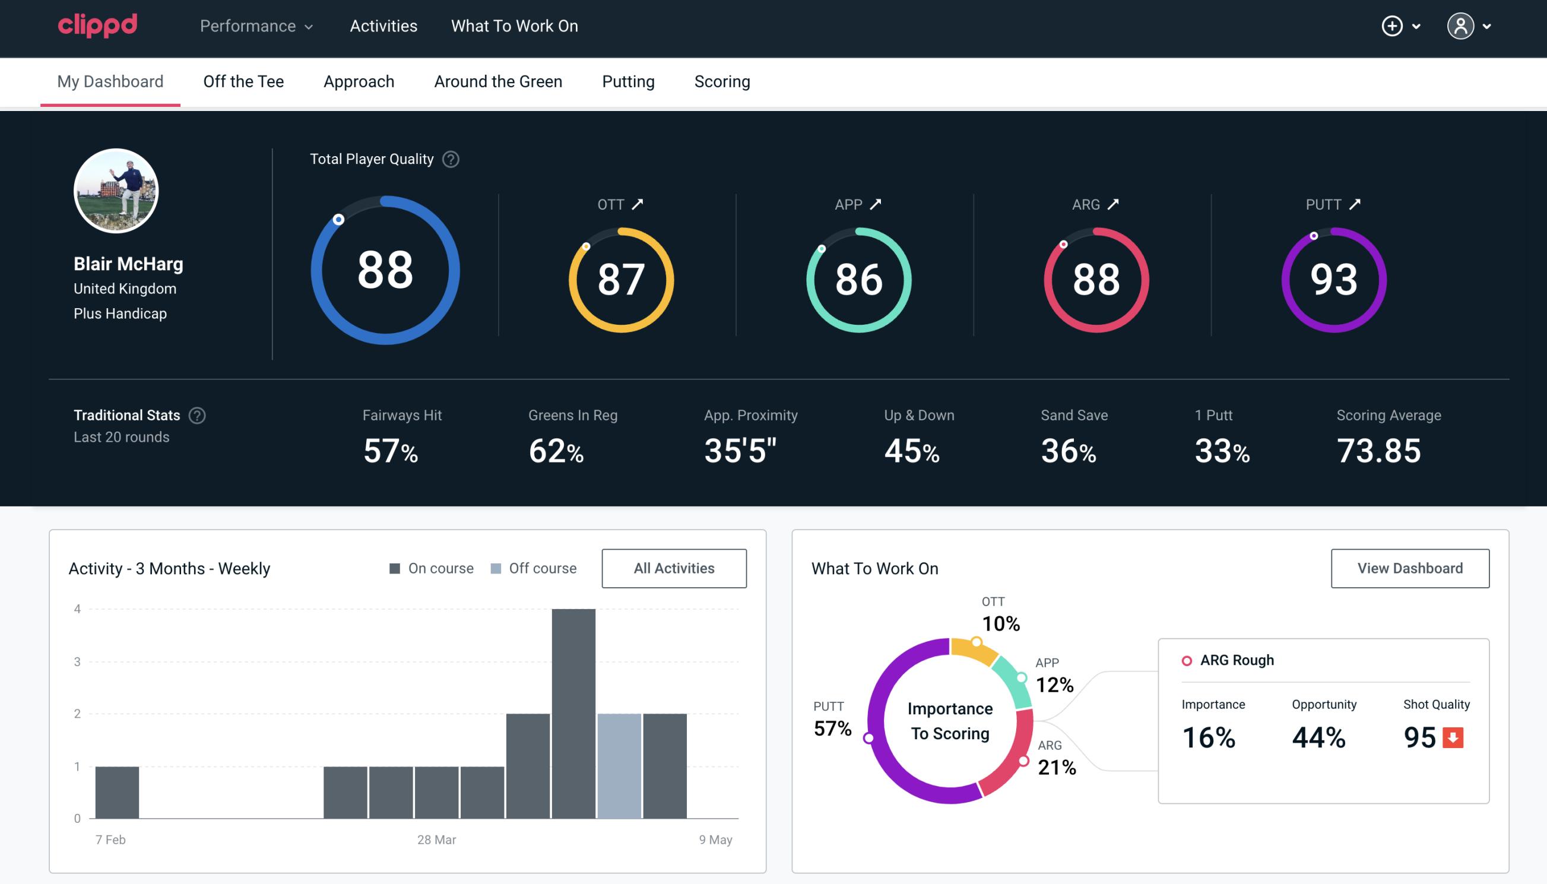Select the What To Work On menu item

(515, 26)
